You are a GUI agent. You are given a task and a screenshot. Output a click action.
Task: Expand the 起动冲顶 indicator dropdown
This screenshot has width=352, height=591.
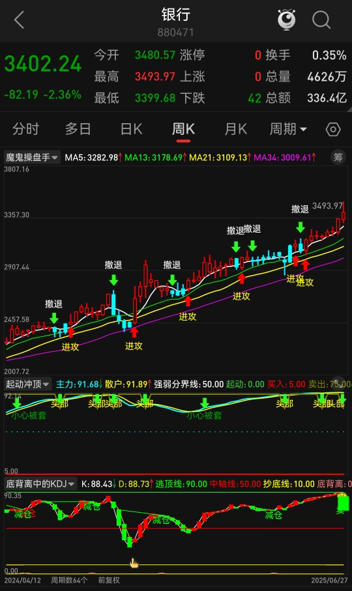pyautogui.click(x=27, y=384)
